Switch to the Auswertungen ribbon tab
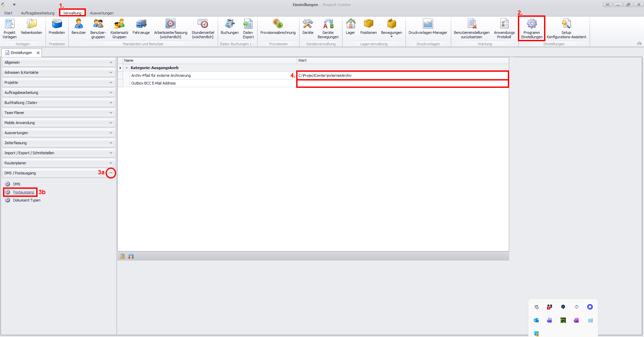The width and height of the screenshot is (644, 337). click(x=102, y=13)
